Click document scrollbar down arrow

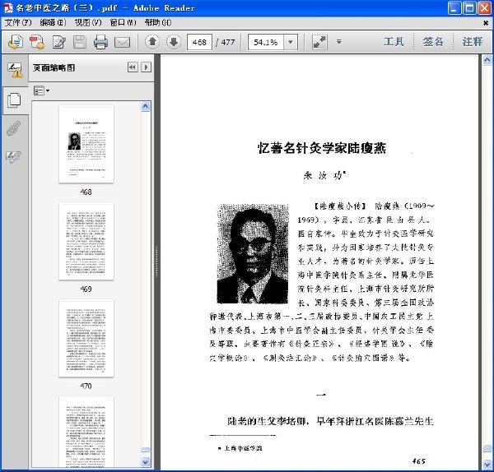pos(487,464)
